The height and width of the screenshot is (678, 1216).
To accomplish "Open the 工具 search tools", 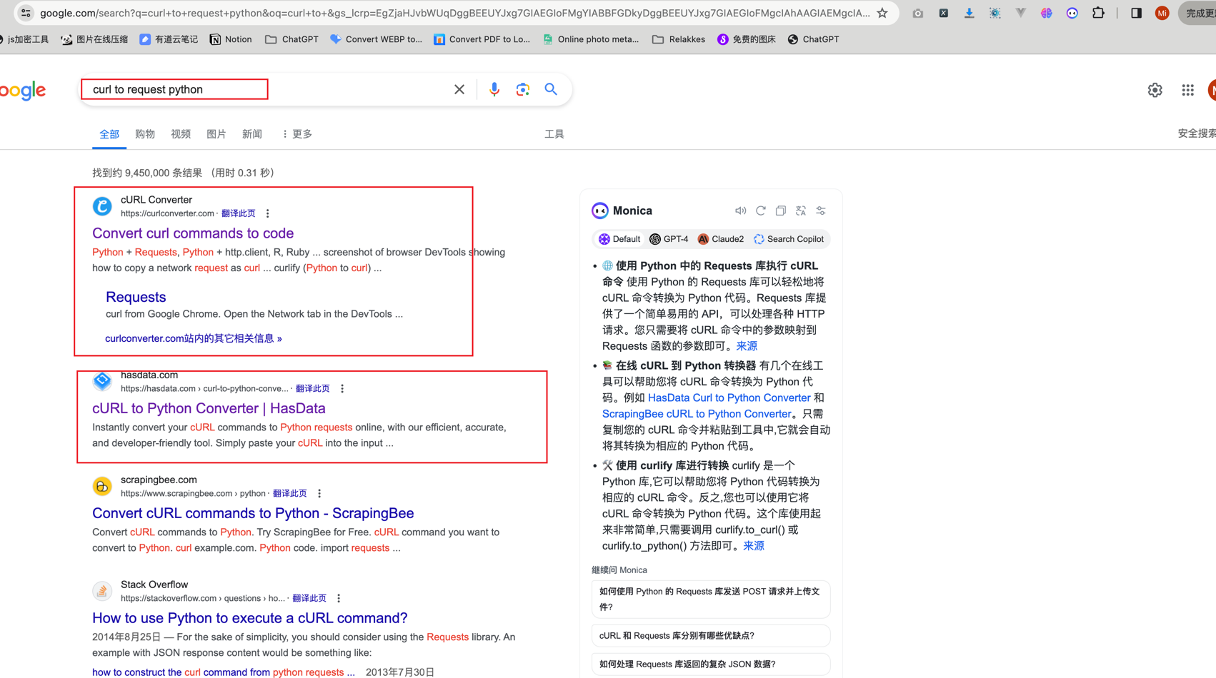I will tap(554, 134).
